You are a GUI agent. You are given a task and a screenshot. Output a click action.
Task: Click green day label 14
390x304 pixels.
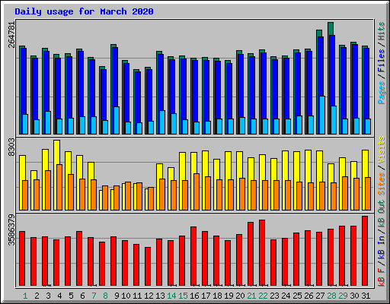click(171, 296)
